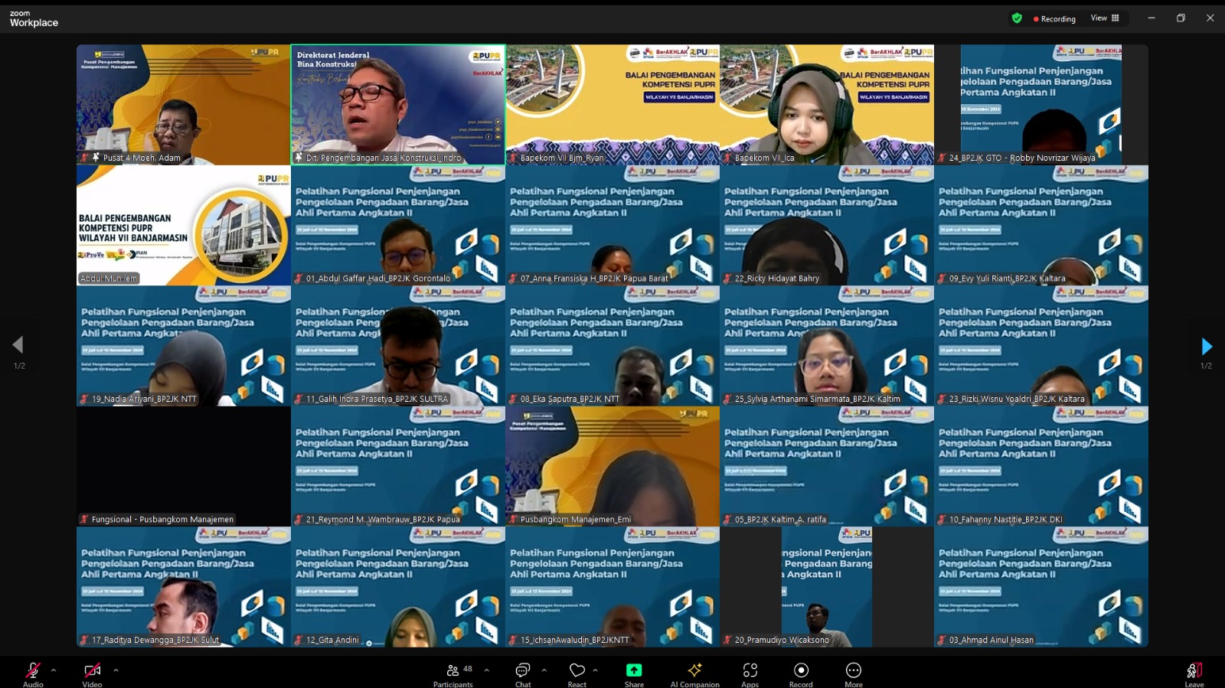Image resolution: width=1225 pixels, height=688 pixels.
Task: Select Bapekom VII_Ica video tile
Action: [x=827, y=105]
